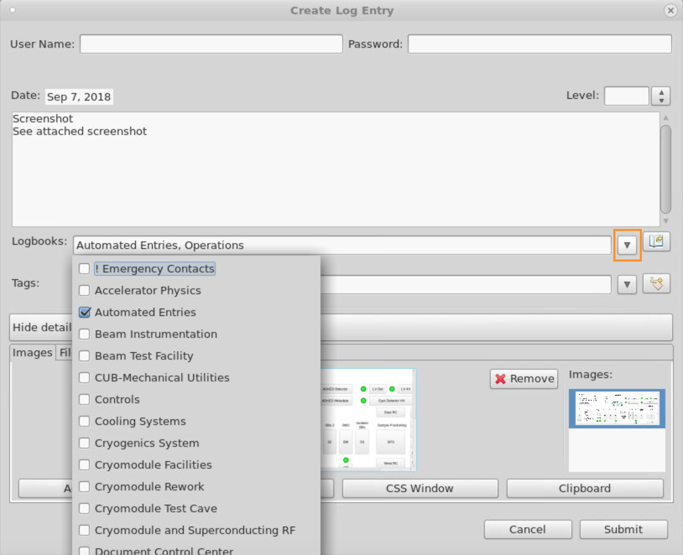Switch to the Images tab
The height and width of the screenshot is (555, 683).
click(32, 353)
